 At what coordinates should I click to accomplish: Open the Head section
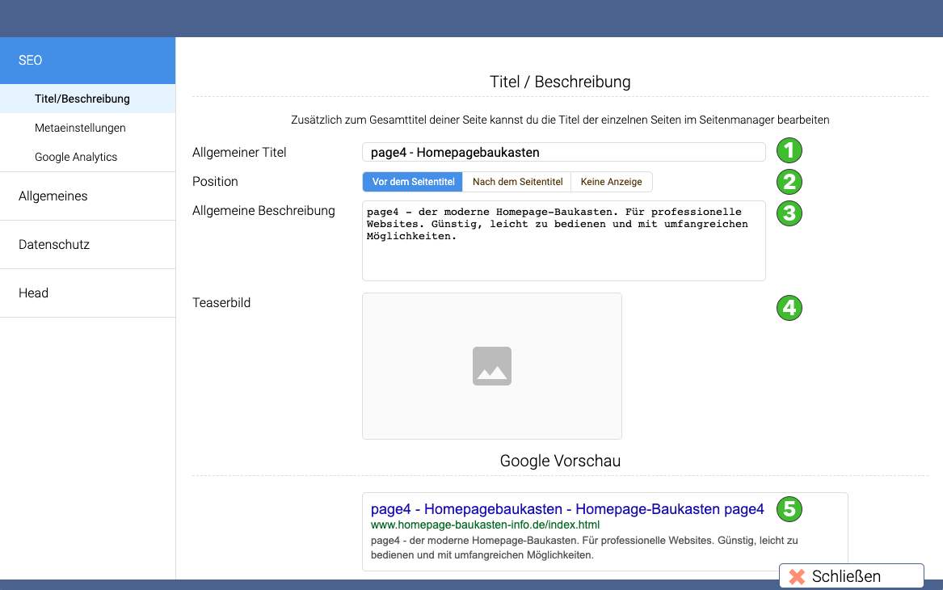(33, 293)
